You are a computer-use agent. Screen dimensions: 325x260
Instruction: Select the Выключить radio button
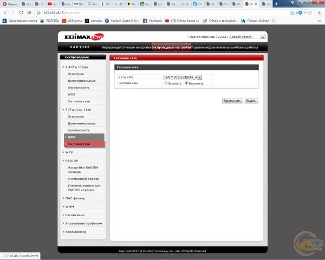click(186, 83)
